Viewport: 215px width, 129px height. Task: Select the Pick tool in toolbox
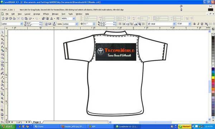[x=2, y=32]
